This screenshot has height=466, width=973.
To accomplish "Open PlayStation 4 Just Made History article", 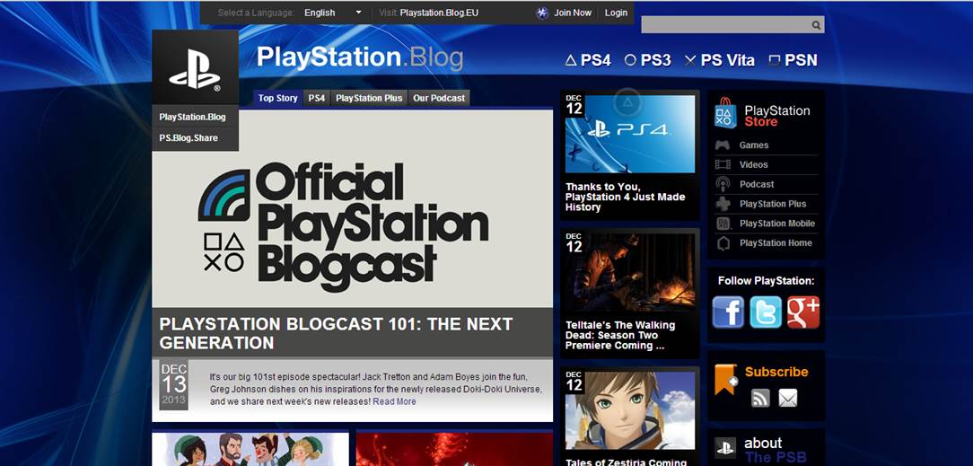I will pyautogui.click(x=625, y=197).
